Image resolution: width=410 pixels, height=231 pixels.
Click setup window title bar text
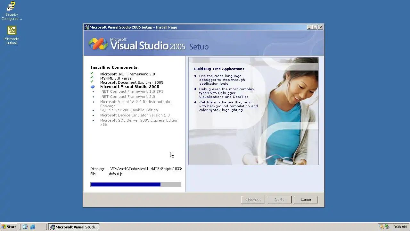point(134,27)
